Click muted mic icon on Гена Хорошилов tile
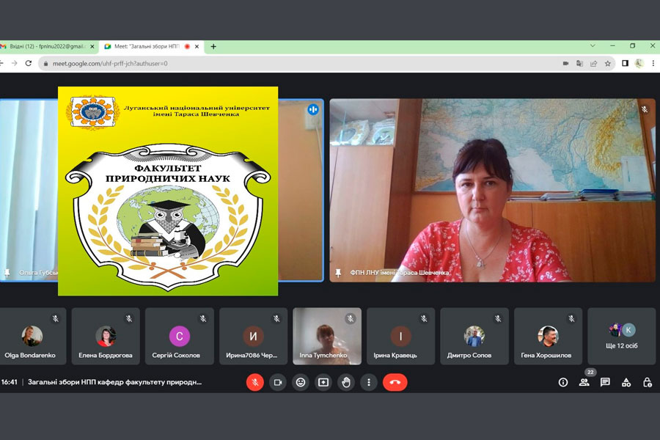The image size is (660, 440). (571, 319)
